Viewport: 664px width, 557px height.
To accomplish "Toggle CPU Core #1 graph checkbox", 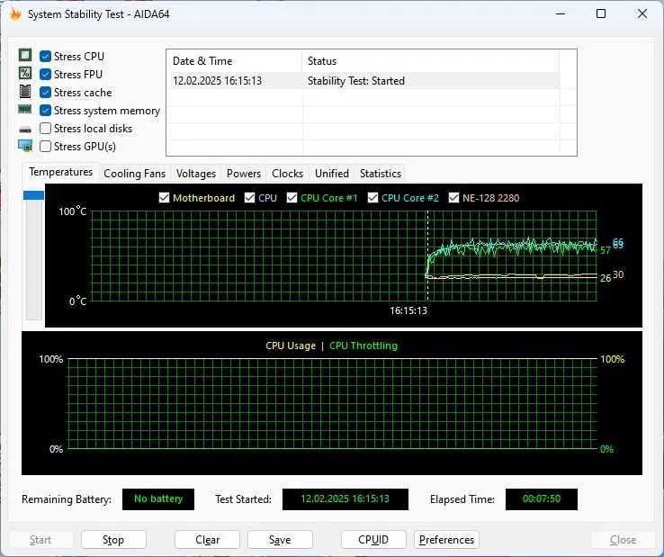I will tap(292, 198).
